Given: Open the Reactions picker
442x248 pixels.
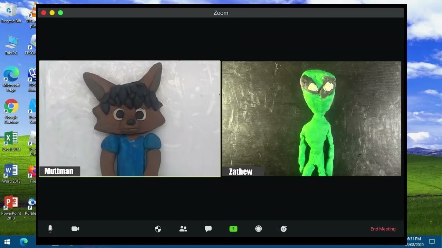Looking at the screenshot, I should (x=284, y=229).
